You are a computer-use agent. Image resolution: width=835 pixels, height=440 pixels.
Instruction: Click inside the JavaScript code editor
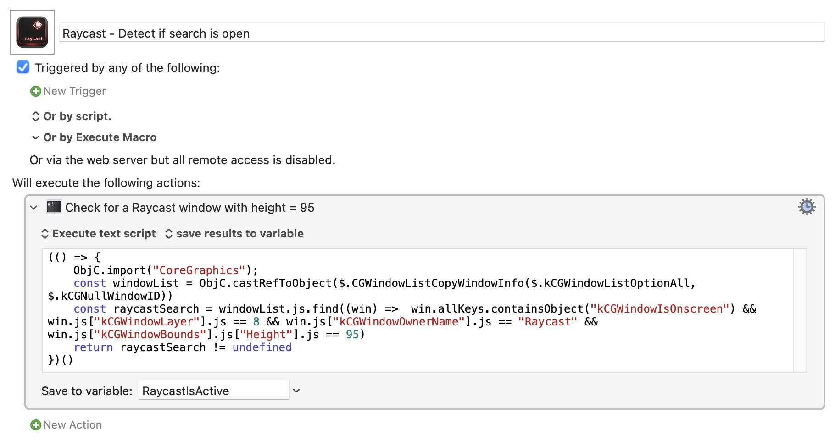point(417,310)
